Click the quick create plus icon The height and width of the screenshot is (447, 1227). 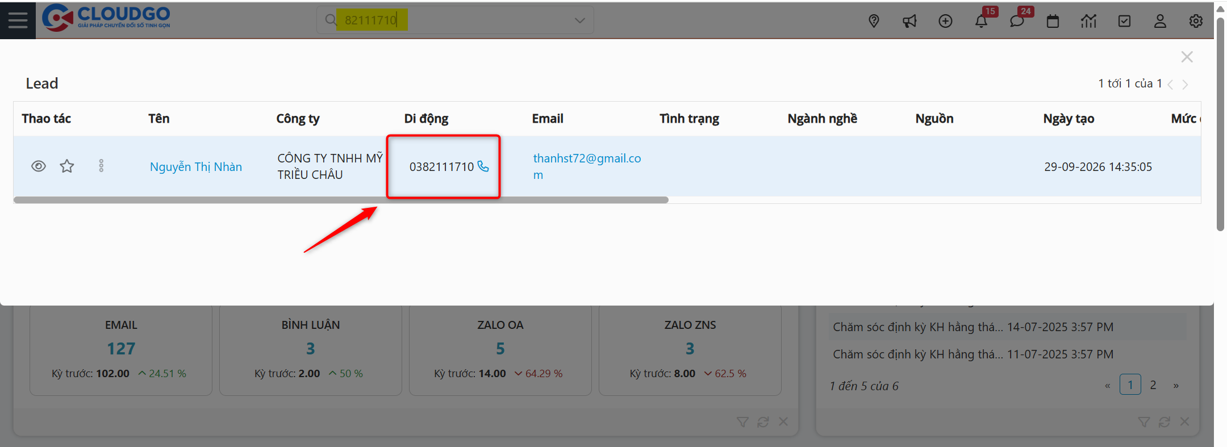(945, 21)
